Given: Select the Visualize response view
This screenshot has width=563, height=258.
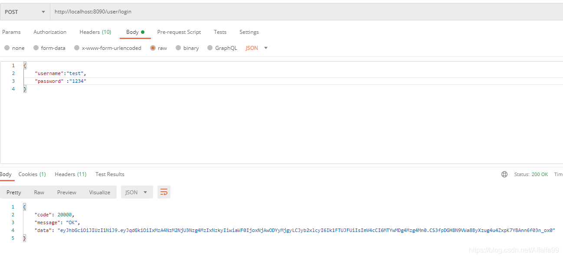Looking at the screenshot, I should point(100,193).
